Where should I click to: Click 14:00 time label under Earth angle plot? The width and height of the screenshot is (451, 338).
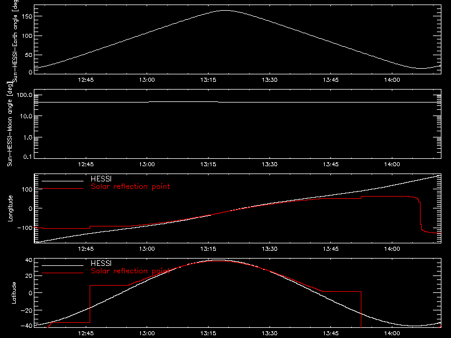point(392,80)
